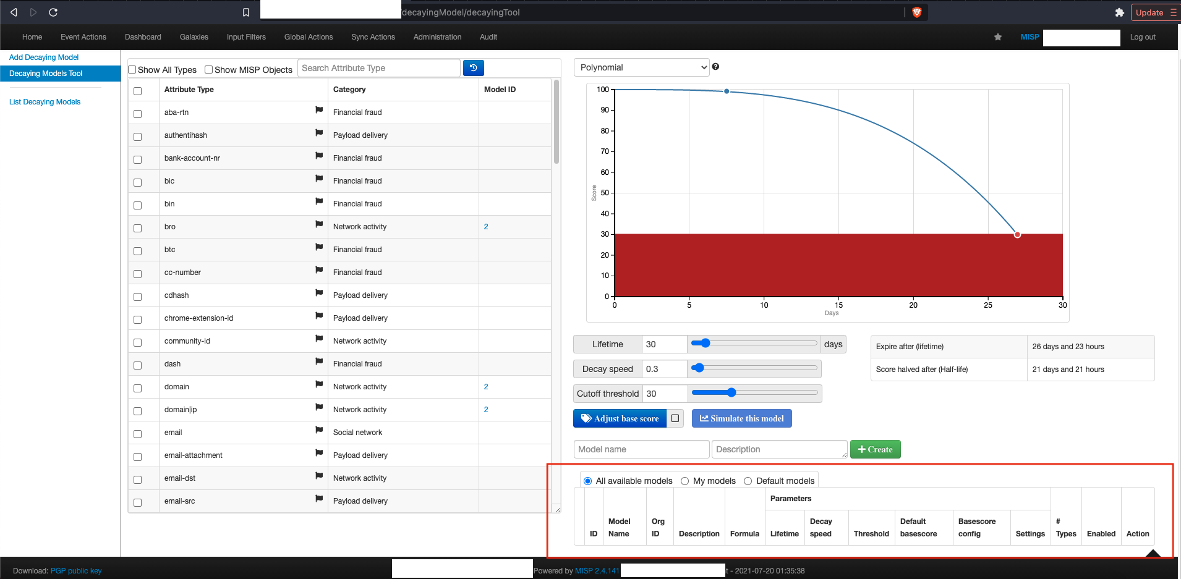Click the flag icon in domain row

coord(319,384)
